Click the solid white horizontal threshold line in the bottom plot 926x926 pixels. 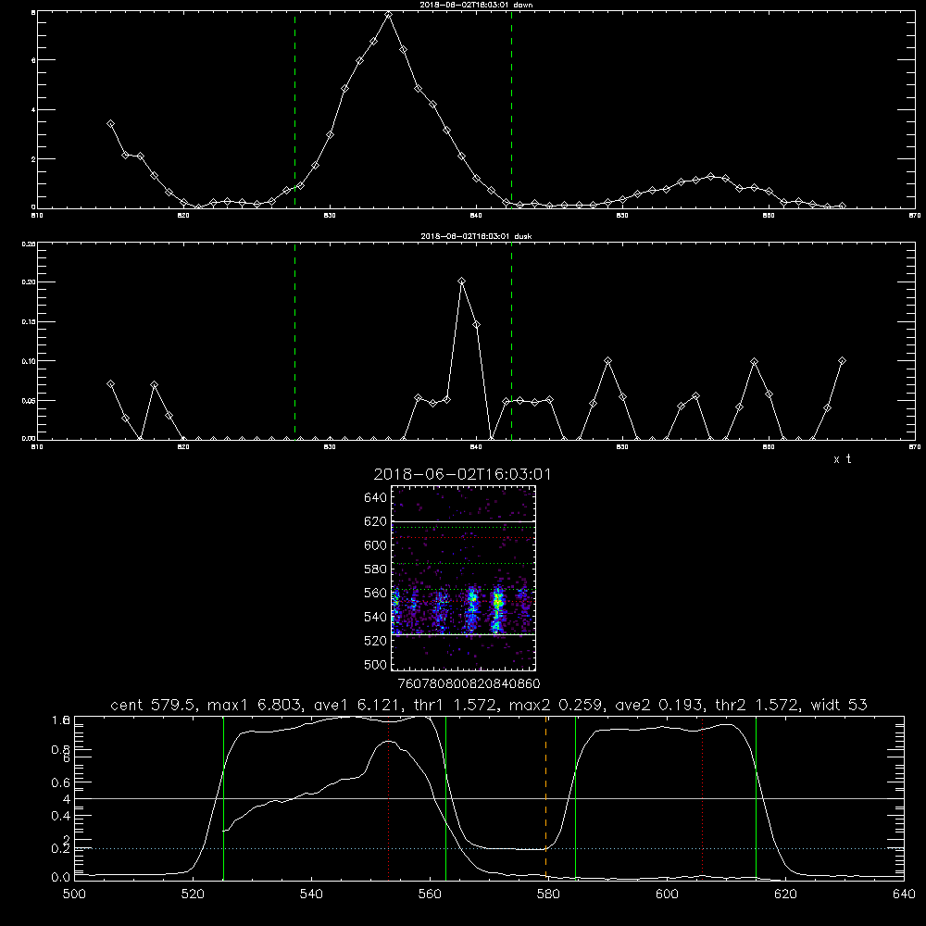click(x=489, y=798)
